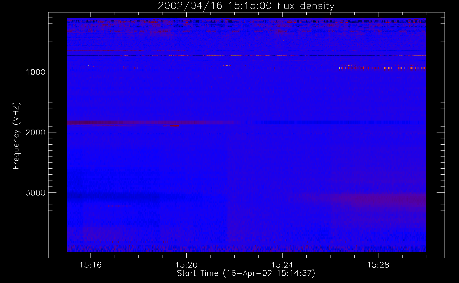Click the 2000 frequency tick label
The width and height of the screenshot is (459, 283).
pyautogui.click(x=35, y=132)
